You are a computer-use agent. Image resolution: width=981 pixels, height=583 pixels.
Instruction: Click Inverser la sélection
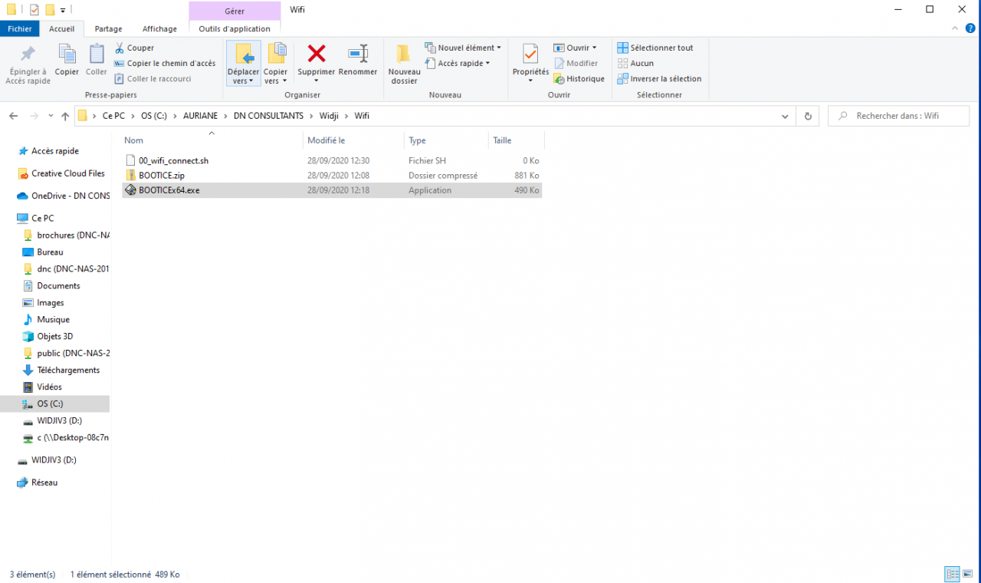[659, 78]
